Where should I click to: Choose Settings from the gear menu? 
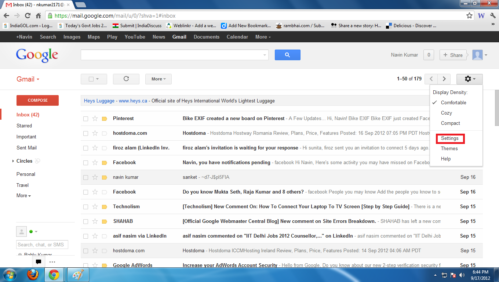click(449, 138)
